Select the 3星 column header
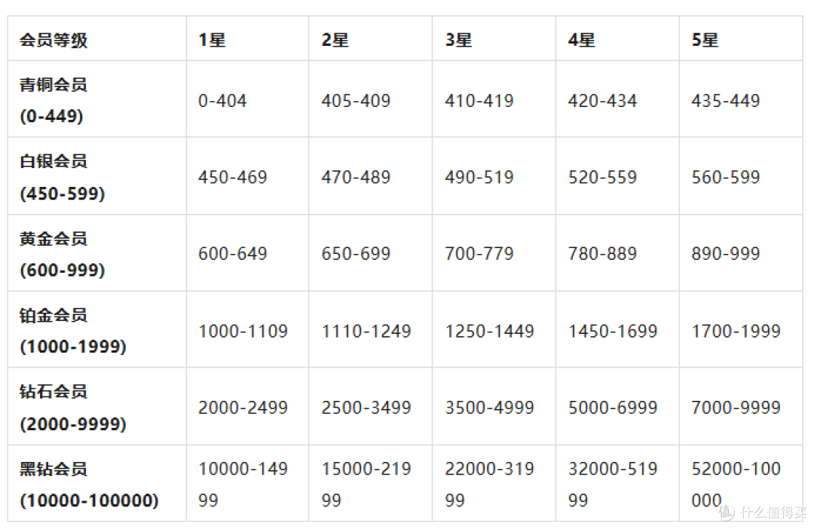 tap(494, 39)
